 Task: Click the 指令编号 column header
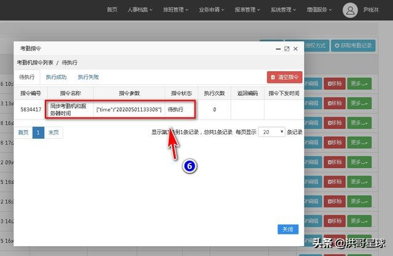tap(31, 93)
